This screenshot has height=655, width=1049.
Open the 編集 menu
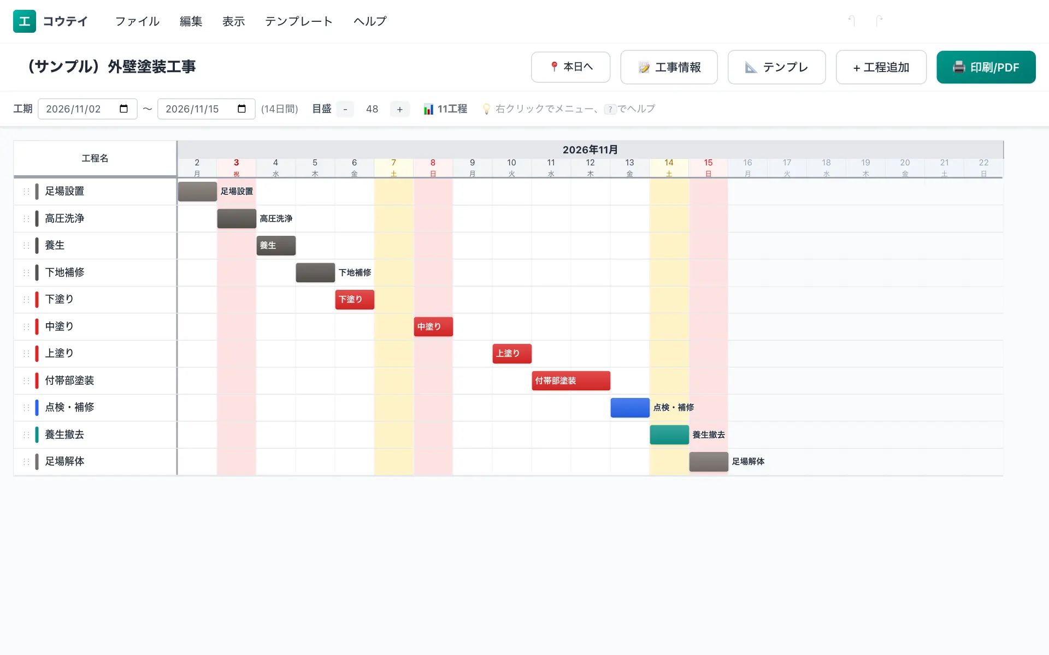(191, 21)
